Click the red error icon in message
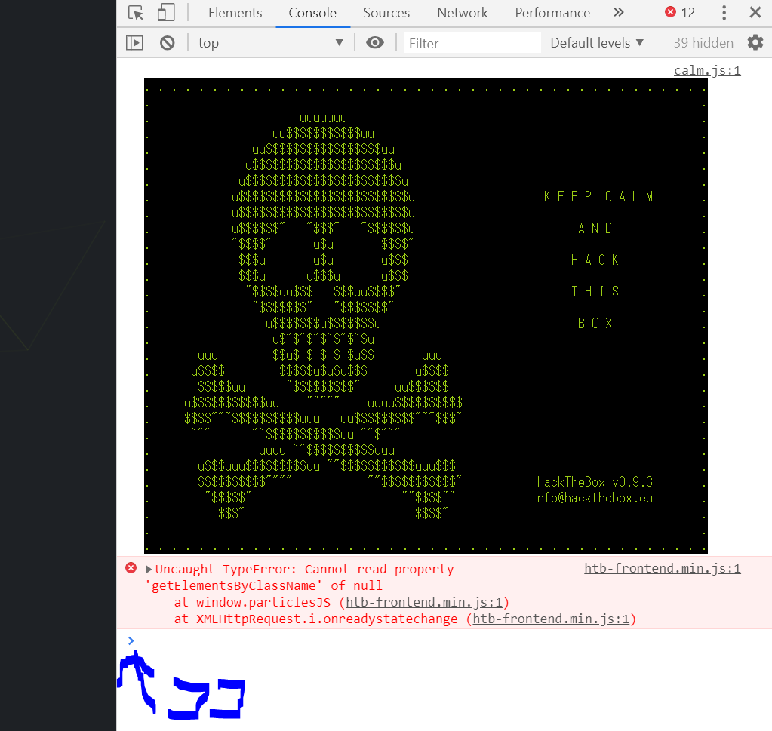This screenshot has width=772, height=731. 131,568
